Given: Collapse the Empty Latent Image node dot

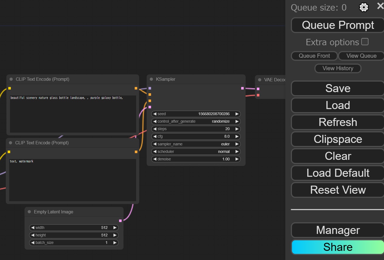Looking at the screenshot, I should click(x=29, y=212).
